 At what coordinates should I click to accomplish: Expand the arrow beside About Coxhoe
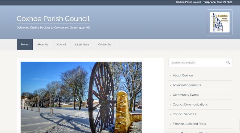tap(171, 76)
